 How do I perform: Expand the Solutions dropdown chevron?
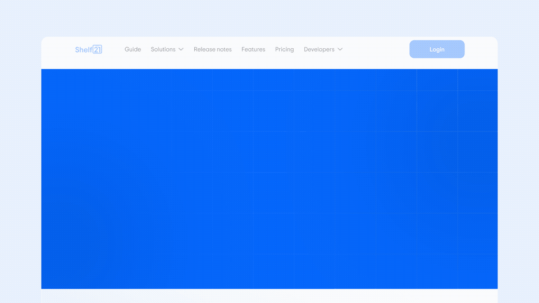(181, 49)
